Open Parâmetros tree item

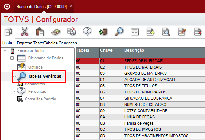coord(35,84)
